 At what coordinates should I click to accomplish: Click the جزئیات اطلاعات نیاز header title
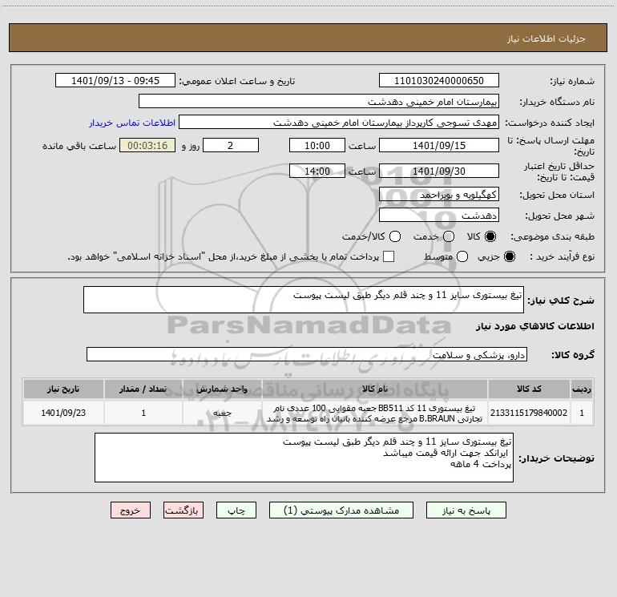[546, 38]
